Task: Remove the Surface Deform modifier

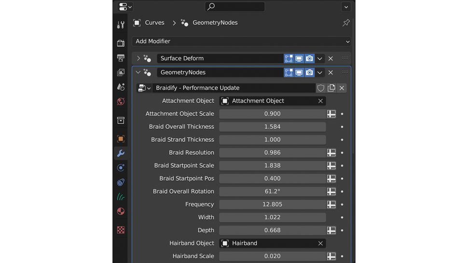Action: click(x=330, y=58)
